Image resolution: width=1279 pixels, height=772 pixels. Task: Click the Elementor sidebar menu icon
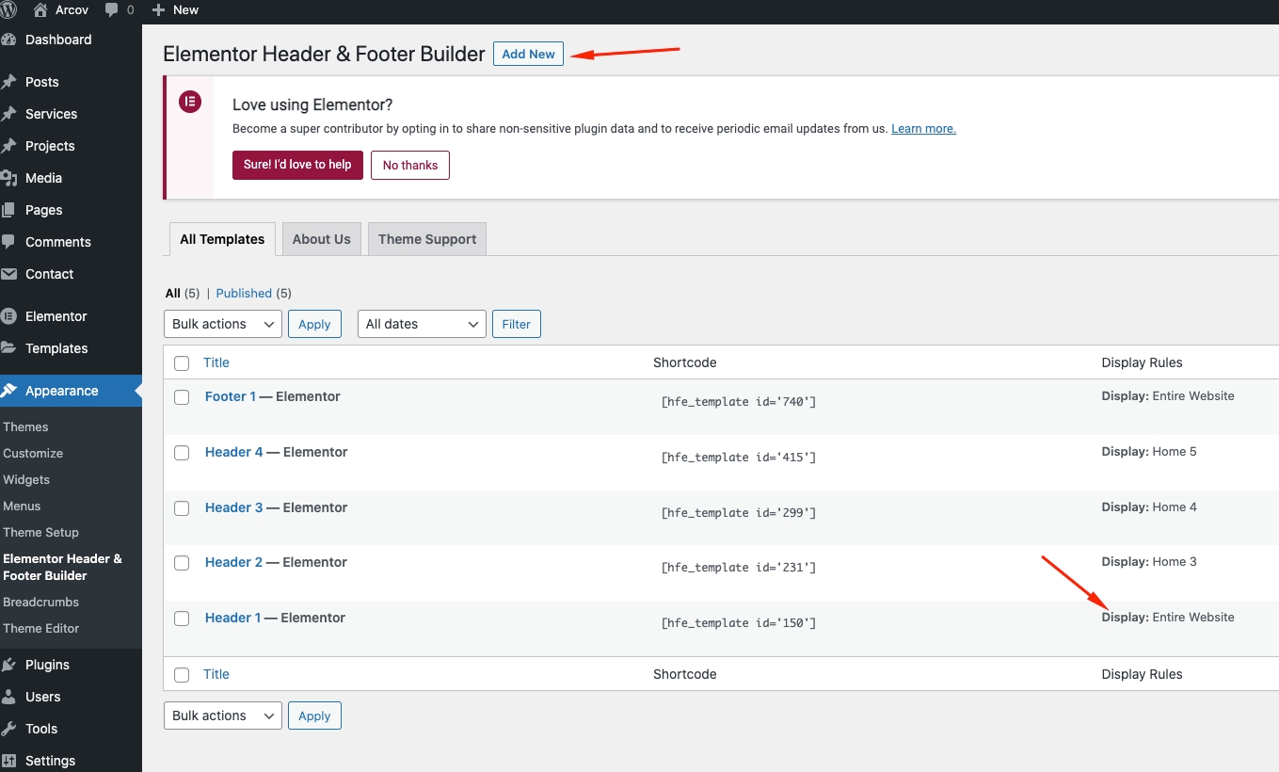[9, 316]
